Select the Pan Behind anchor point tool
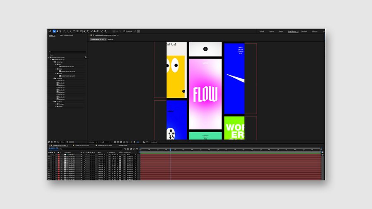The width and height of the screenshot is (372, 209). pos(77,31)
